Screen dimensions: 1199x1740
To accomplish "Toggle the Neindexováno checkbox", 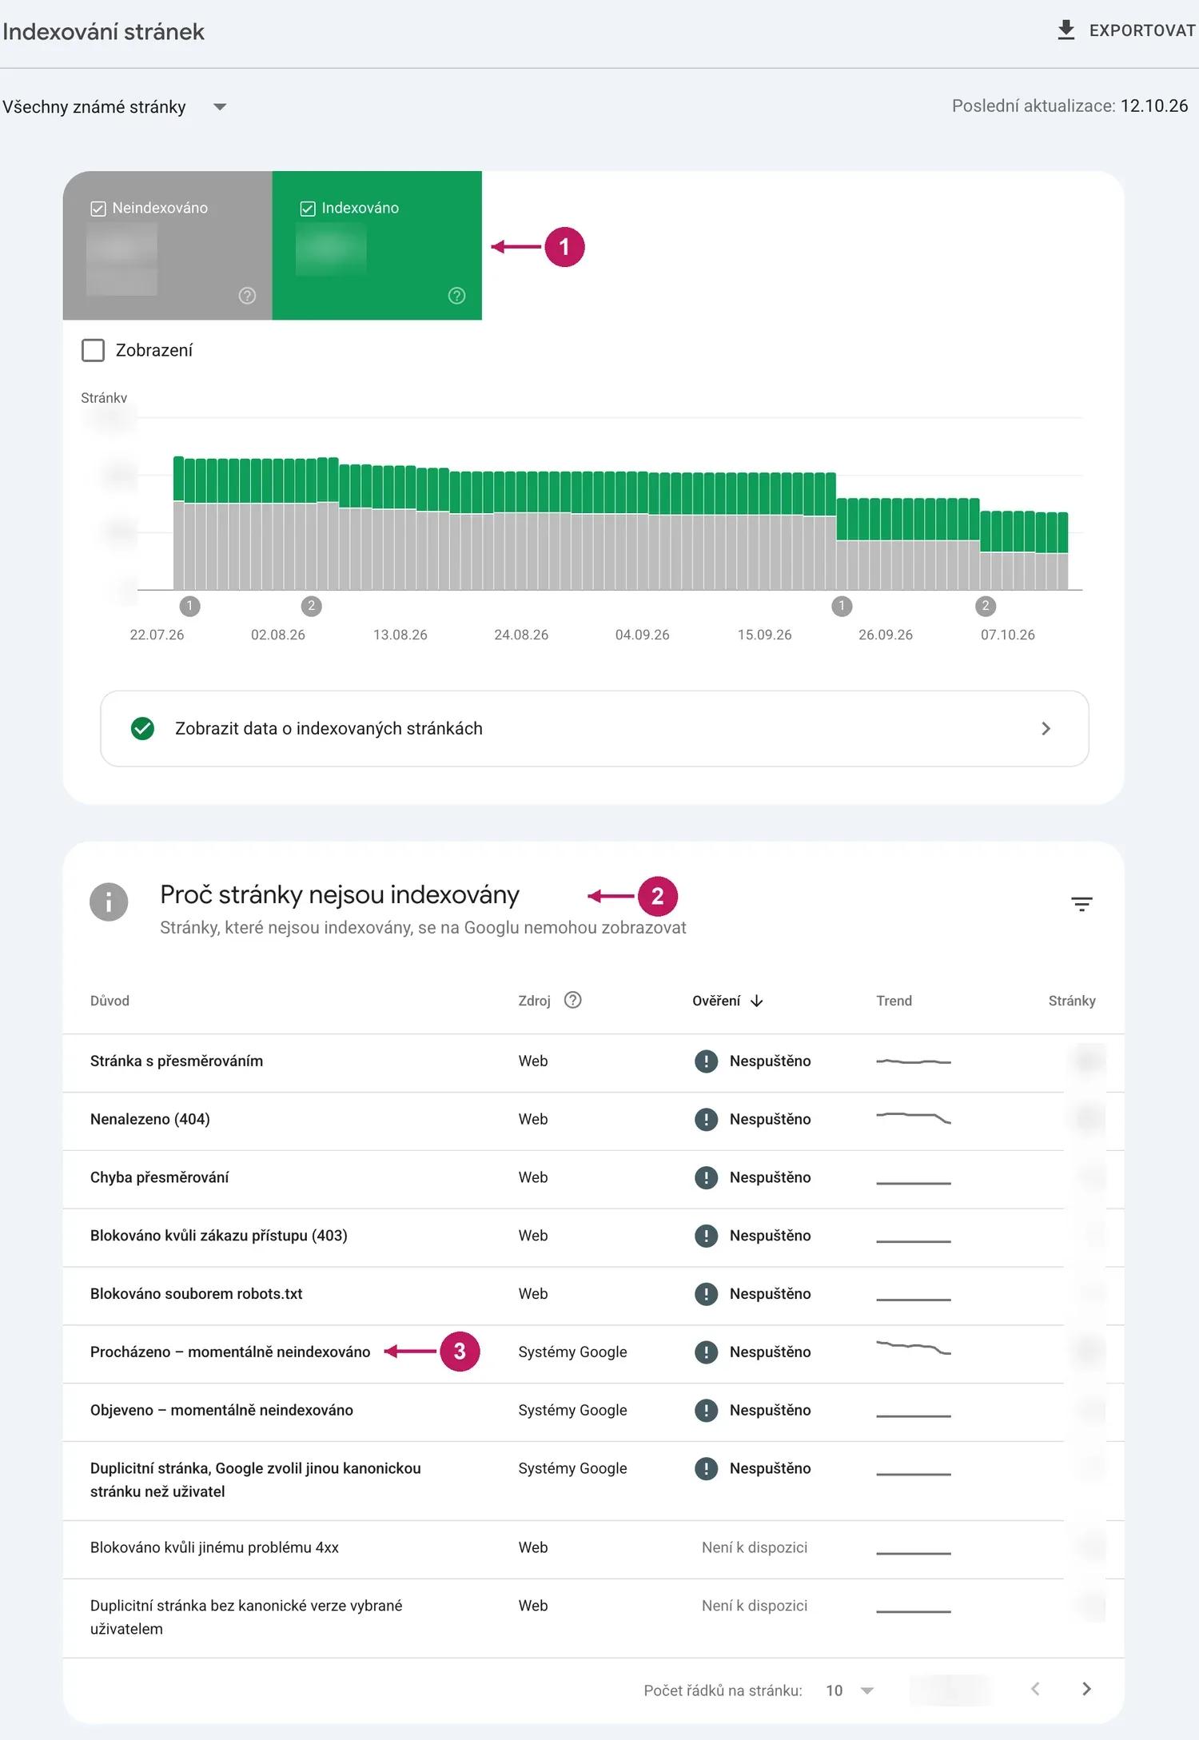I will (x=98, y=209).
